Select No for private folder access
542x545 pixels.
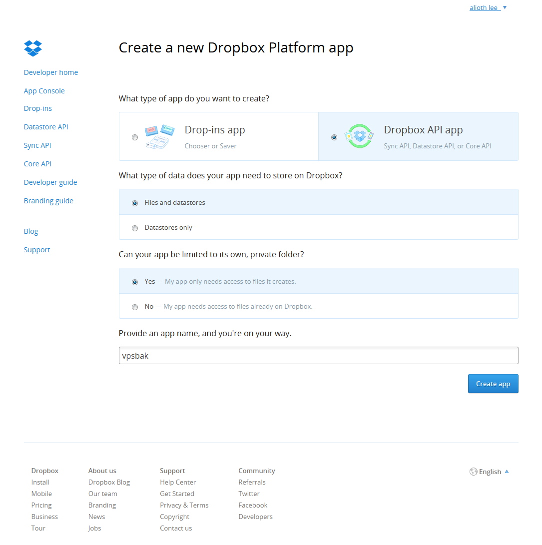point(135,307)
